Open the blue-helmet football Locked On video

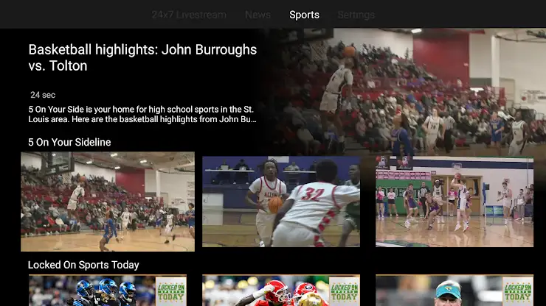coord(108,291)
